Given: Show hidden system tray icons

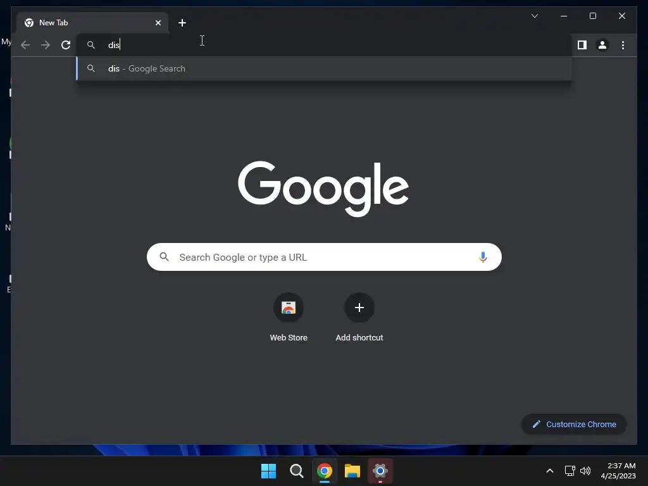Looking at the screenshot, I should click(x=550, y=471).
